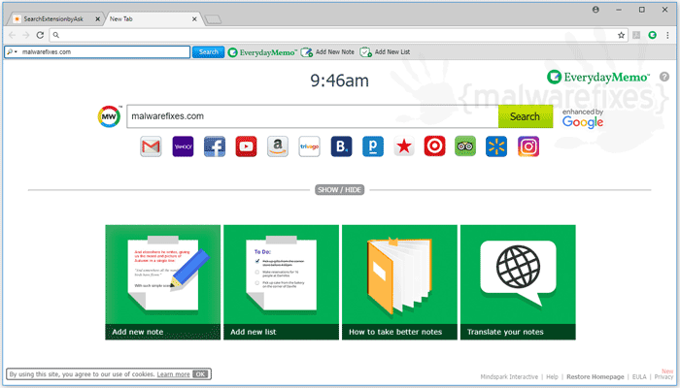
Task: Open the Priceline shortcut icon
Action: [373, 146]
